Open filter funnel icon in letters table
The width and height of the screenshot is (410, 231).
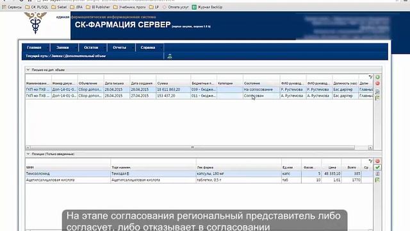[370, 77]
